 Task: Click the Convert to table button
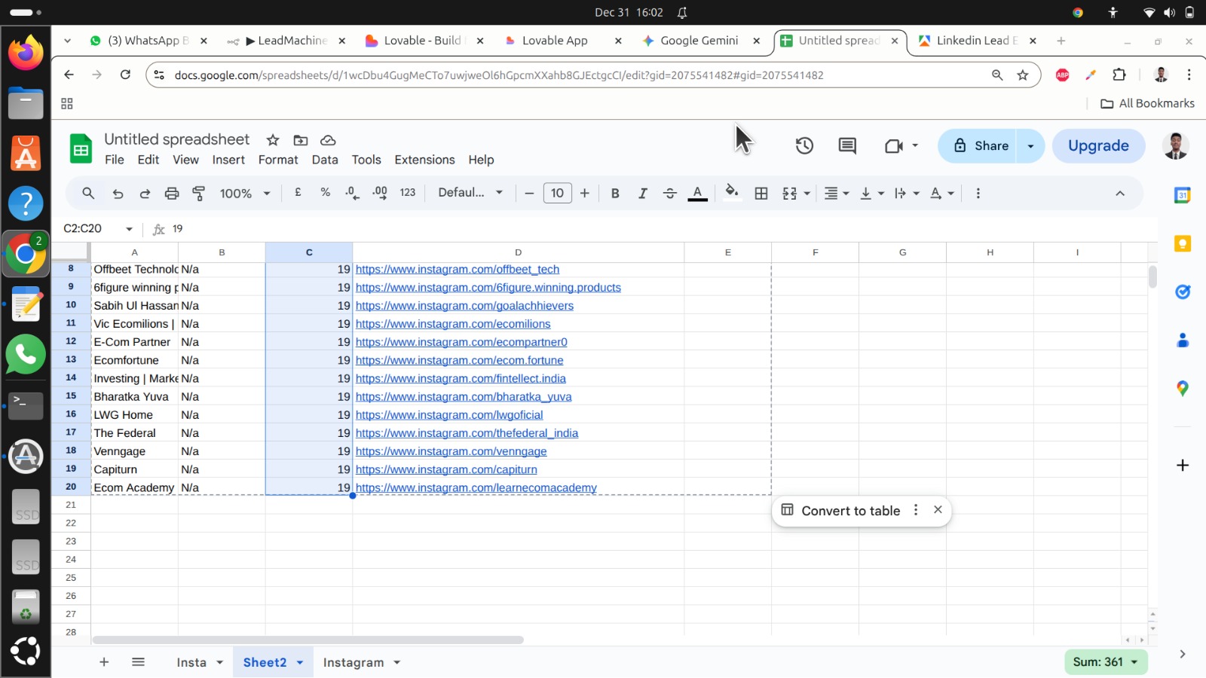tap(851, 511)
